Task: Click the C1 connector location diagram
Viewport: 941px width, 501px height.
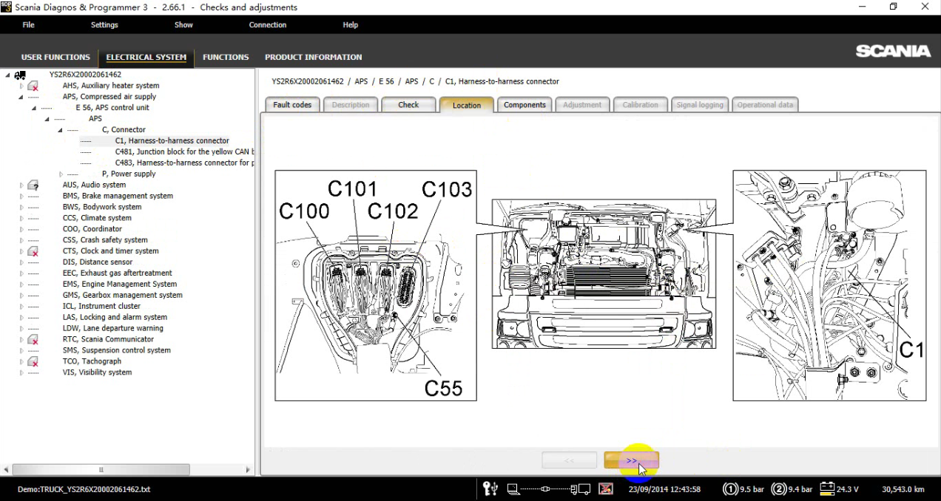Action: point(829,286)
